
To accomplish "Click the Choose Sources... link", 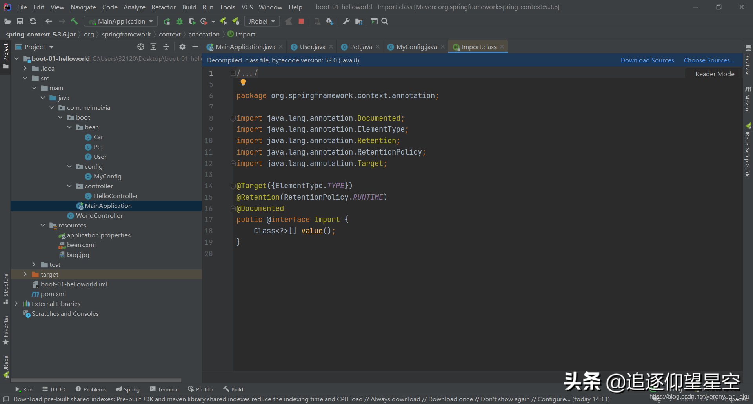I will click(x=709, y=60).
